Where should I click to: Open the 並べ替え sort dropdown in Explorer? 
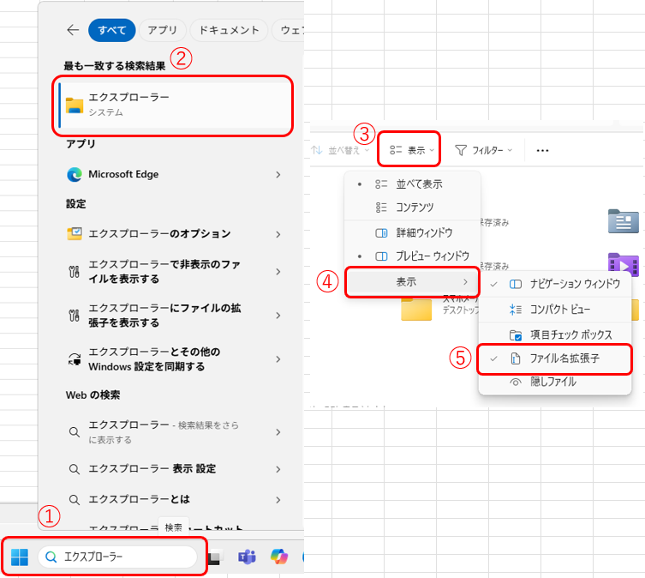[341, 150]
